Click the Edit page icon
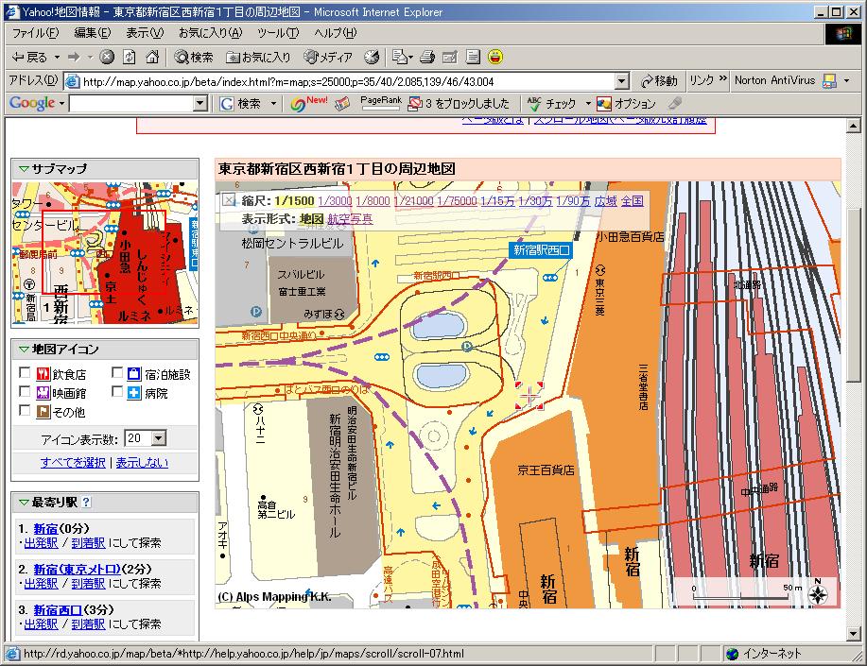Viewport: 867px width, 666px height. click(449, 57)
